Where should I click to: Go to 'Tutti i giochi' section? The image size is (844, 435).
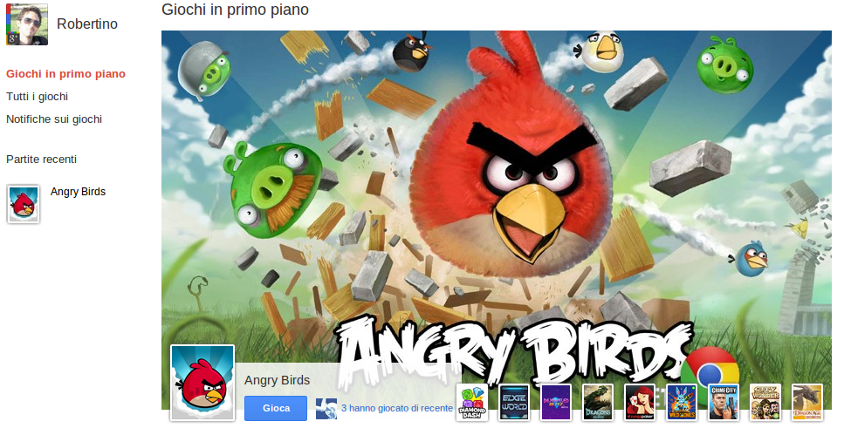click(38, 97)
